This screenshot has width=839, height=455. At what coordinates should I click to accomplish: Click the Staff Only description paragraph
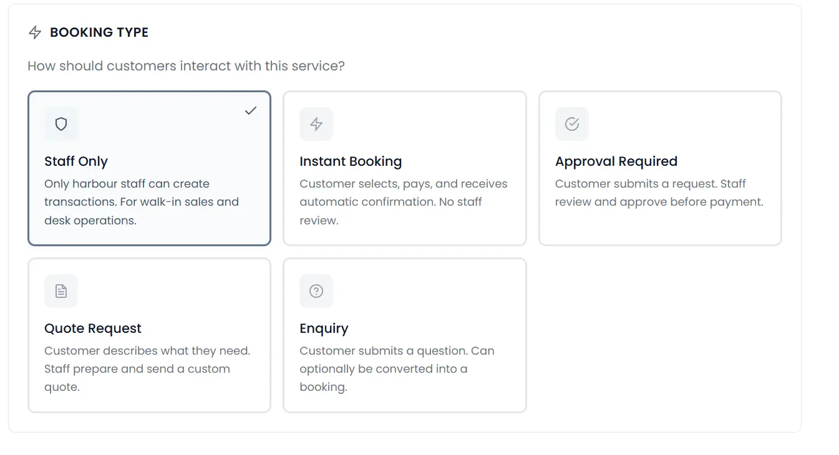pos(142,201)
